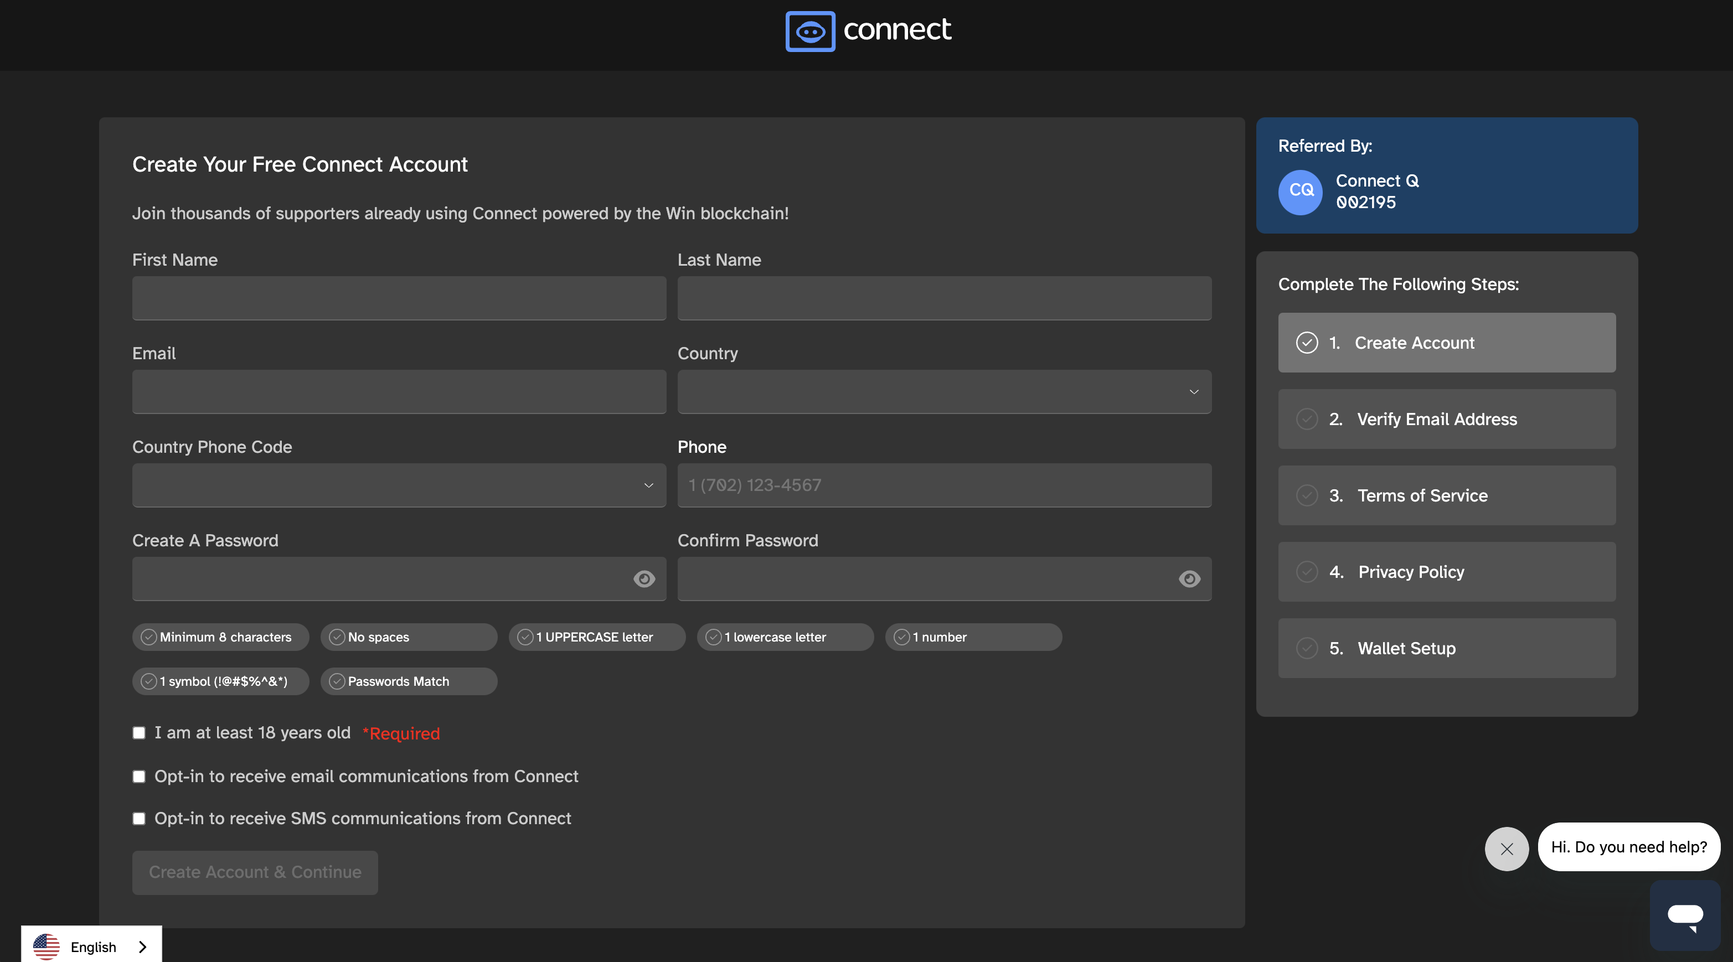Viewport: 1733px width, 962px height.
Task: Click the check icon on Passwords Match chip
Action: tap(337, 681)
